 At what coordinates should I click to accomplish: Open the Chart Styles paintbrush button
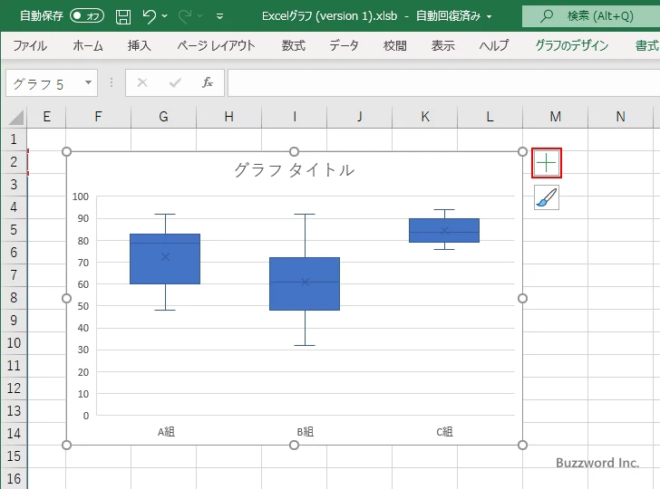pyautogui.click(x=547, y=197)
